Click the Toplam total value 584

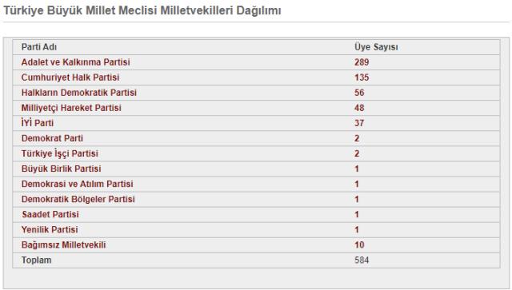click(x=362, y=260)
